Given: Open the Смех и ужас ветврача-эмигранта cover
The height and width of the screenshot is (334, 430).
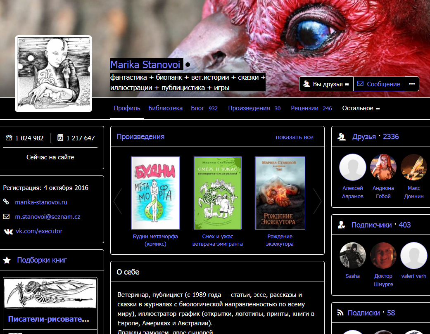Looking at the screenshot, I should (x=217, y=193).
